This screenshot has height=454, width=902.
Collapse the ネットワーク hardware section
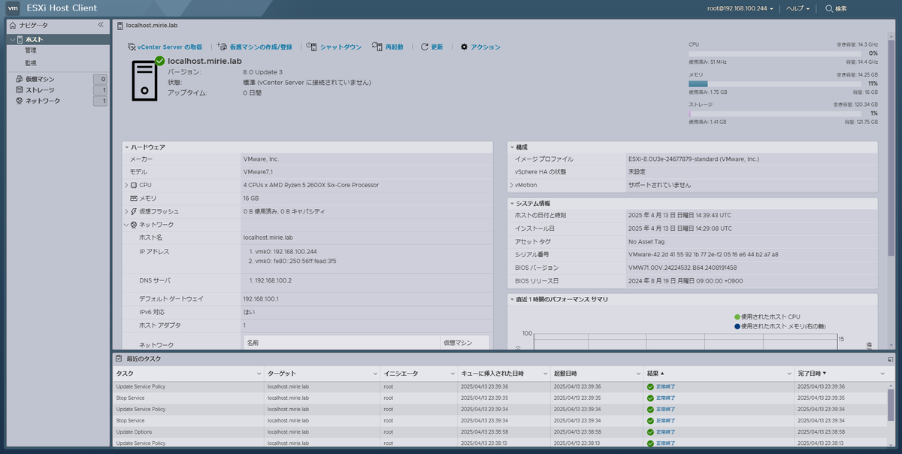click(x=126, y=225)
